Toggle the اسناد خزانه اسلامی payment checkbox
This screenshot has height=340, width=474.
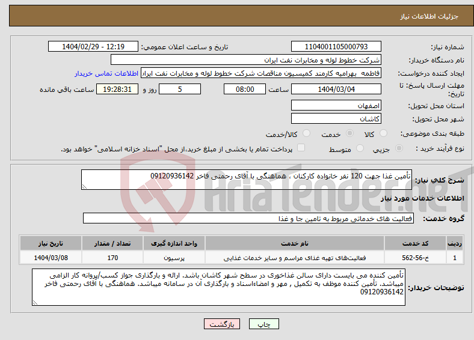pos(301,148)
